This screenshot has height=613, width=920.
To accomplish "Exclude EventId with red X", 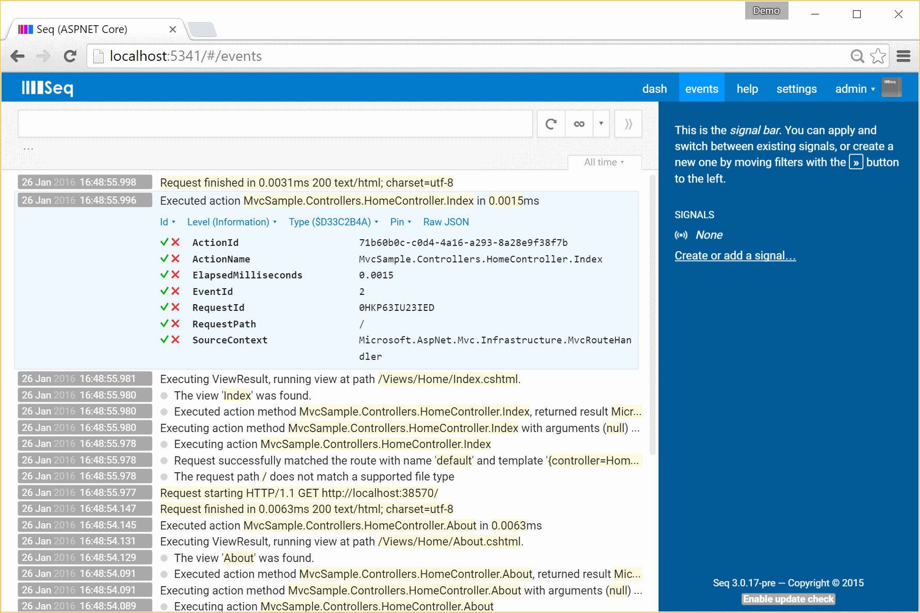I will click(175, 291).
